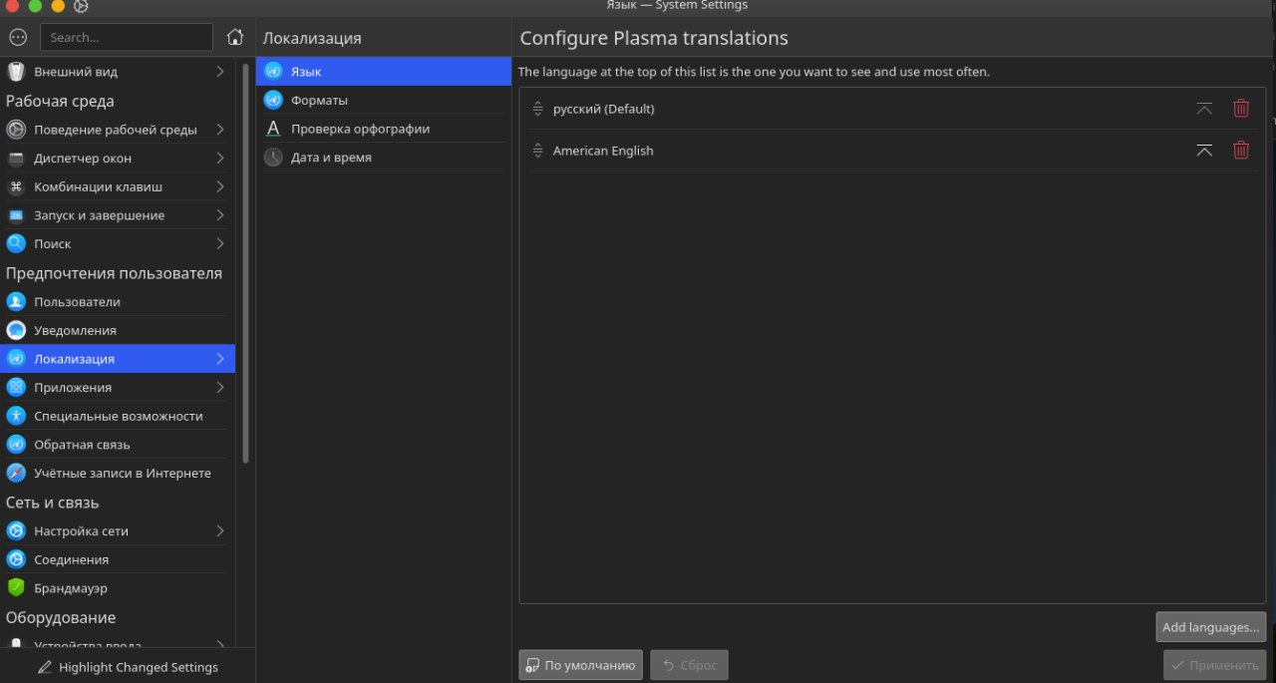Screen dimensions: 1276x683
Task: Delete the русский language entry
Action: 1241,109
